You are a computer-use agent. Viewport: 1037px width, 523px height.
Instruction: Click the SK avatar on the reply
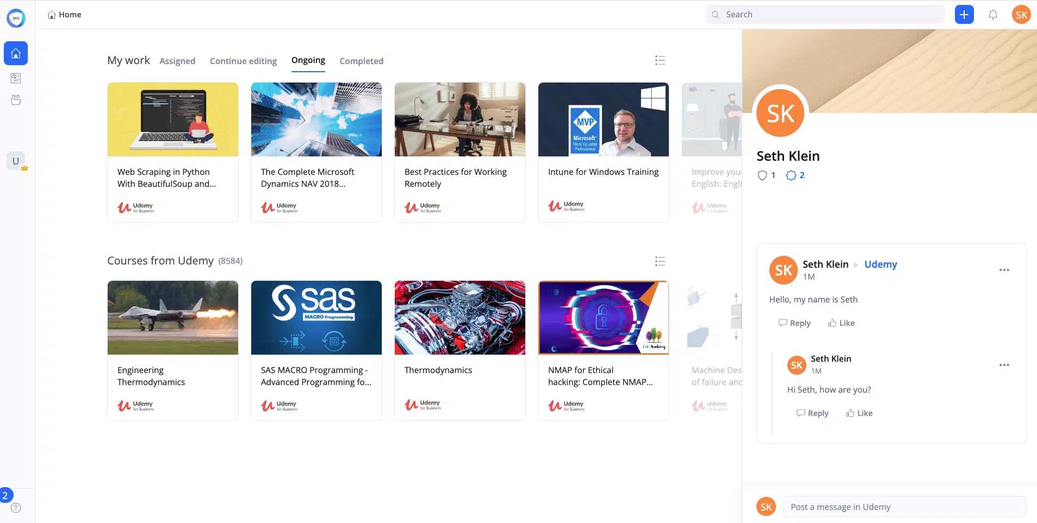coord(797,366)
